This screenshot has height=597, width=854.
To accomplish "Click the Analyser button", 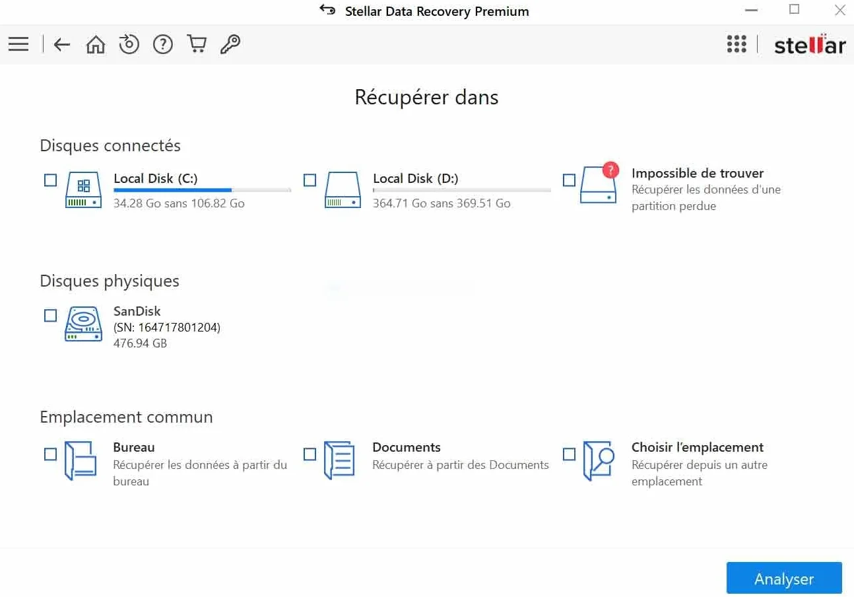I will (x=784, y=579).
